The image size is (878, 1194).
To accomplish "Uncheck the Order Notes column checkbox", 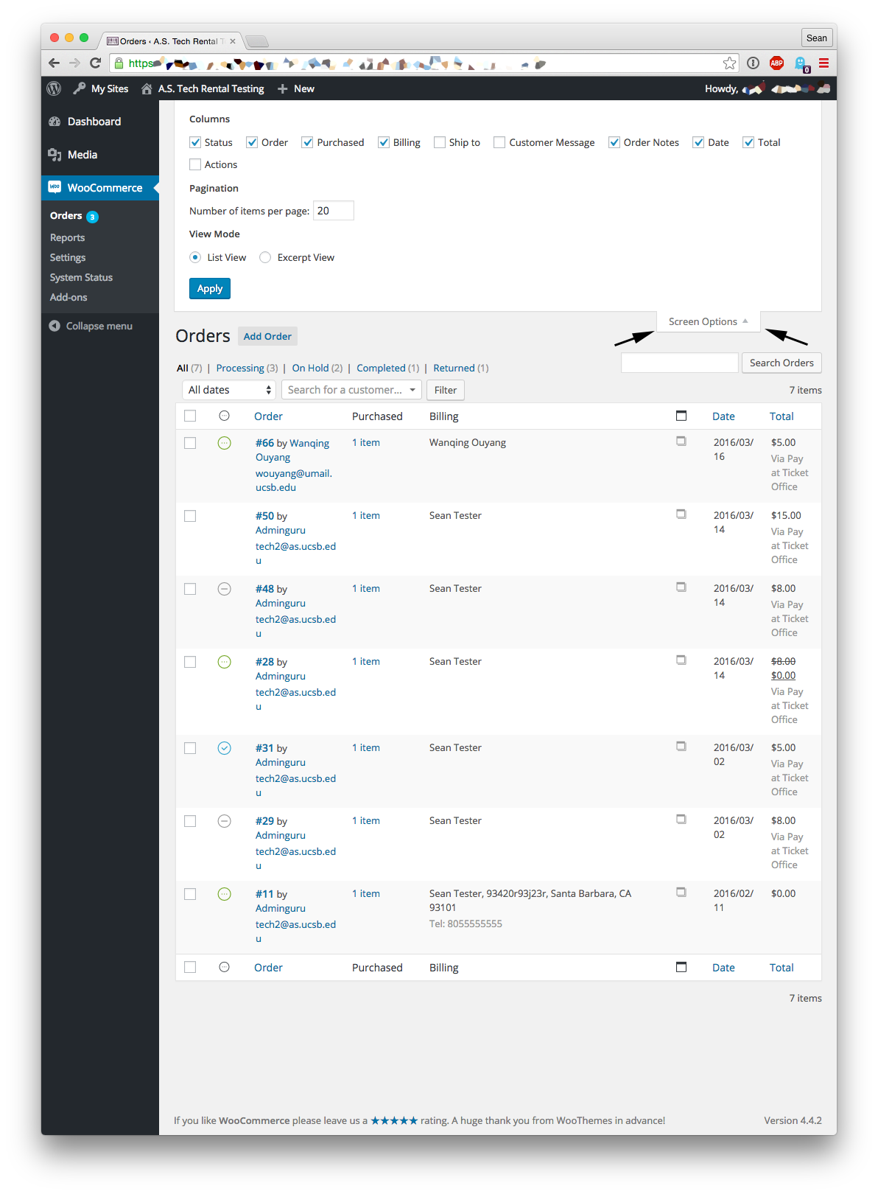I will 614,142.
